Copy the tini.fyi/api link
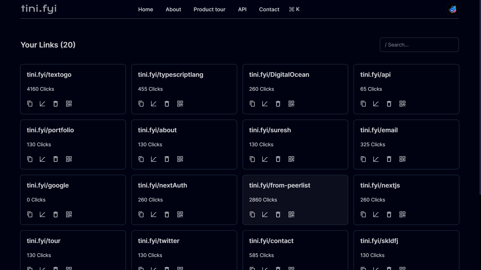Image resolution: width=481 pixels, height=270 pixels. pos(363,104)
